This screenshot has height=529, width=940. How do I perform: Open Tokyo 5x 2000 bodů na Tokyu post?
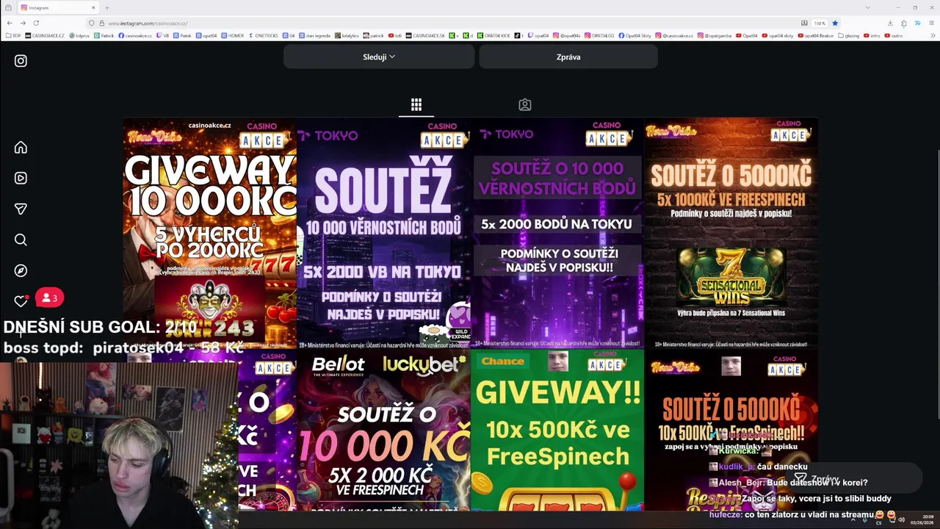[557, 233]
